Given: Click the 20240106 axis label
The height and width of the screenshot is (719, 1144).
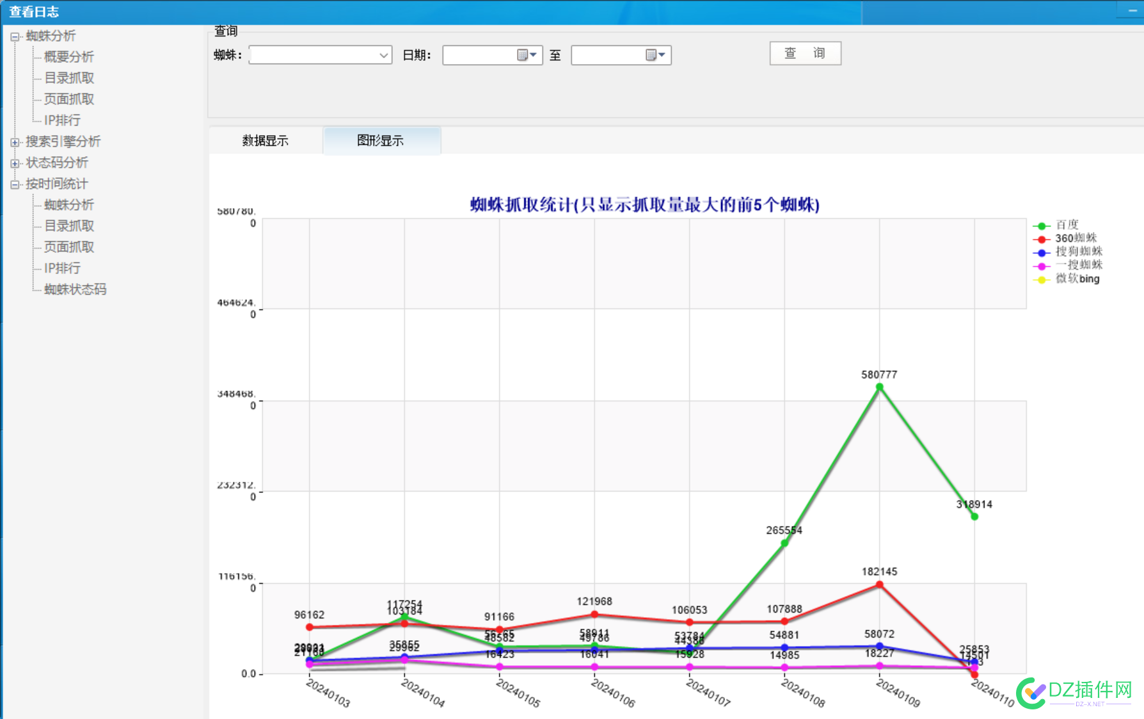Looking at the screenshot, I should (613, 693).
